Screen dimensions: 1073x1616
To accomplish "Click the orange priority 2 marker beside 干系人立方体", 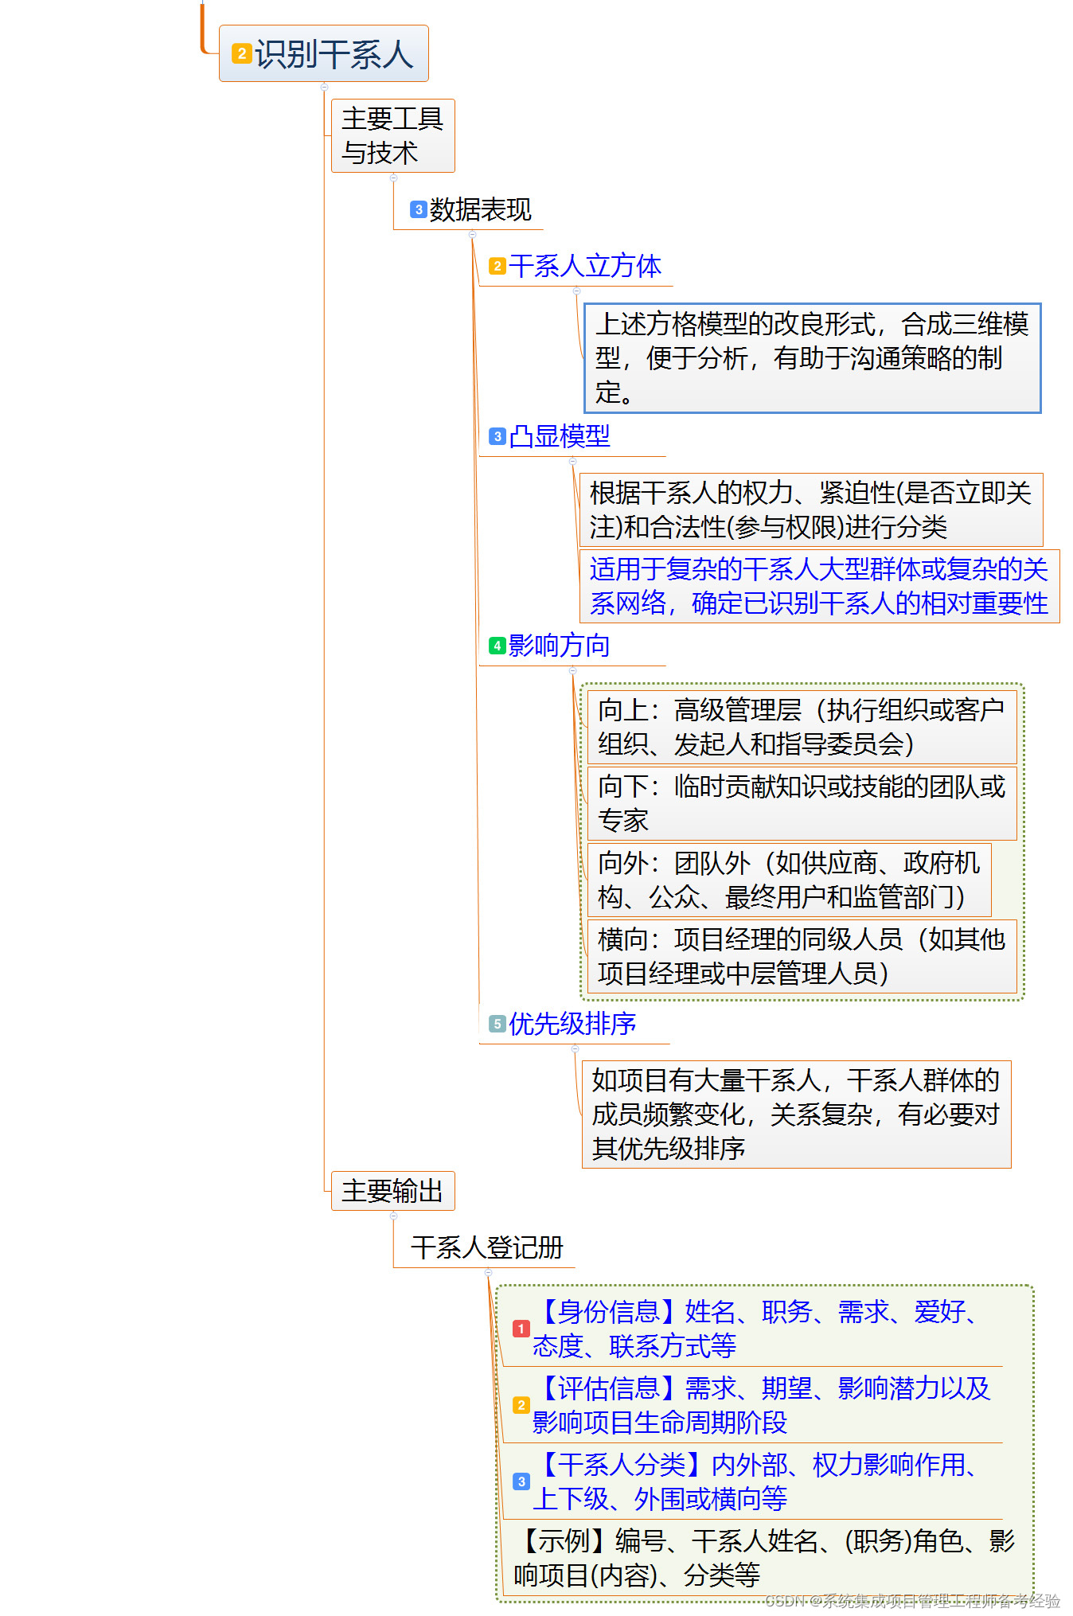I will click(x=497, y=266).
